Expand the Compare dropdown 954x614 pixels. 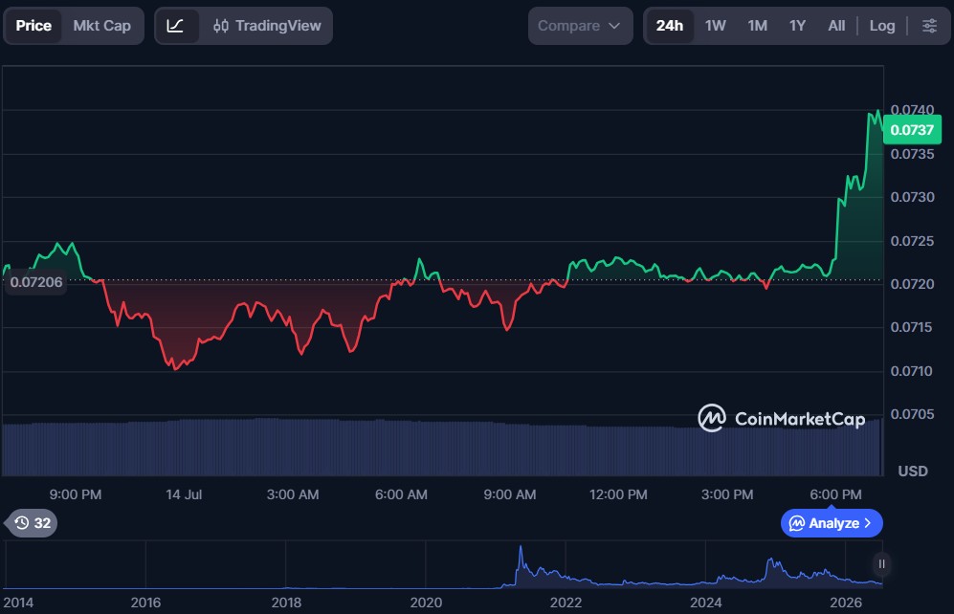pyautogui.click(x=580, y=26)
